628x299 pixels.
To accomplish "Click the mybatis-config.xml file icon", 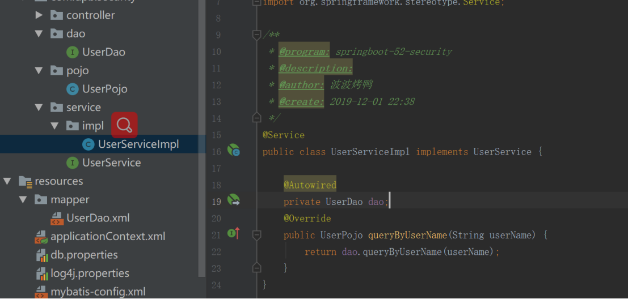I will pos(41,292).
